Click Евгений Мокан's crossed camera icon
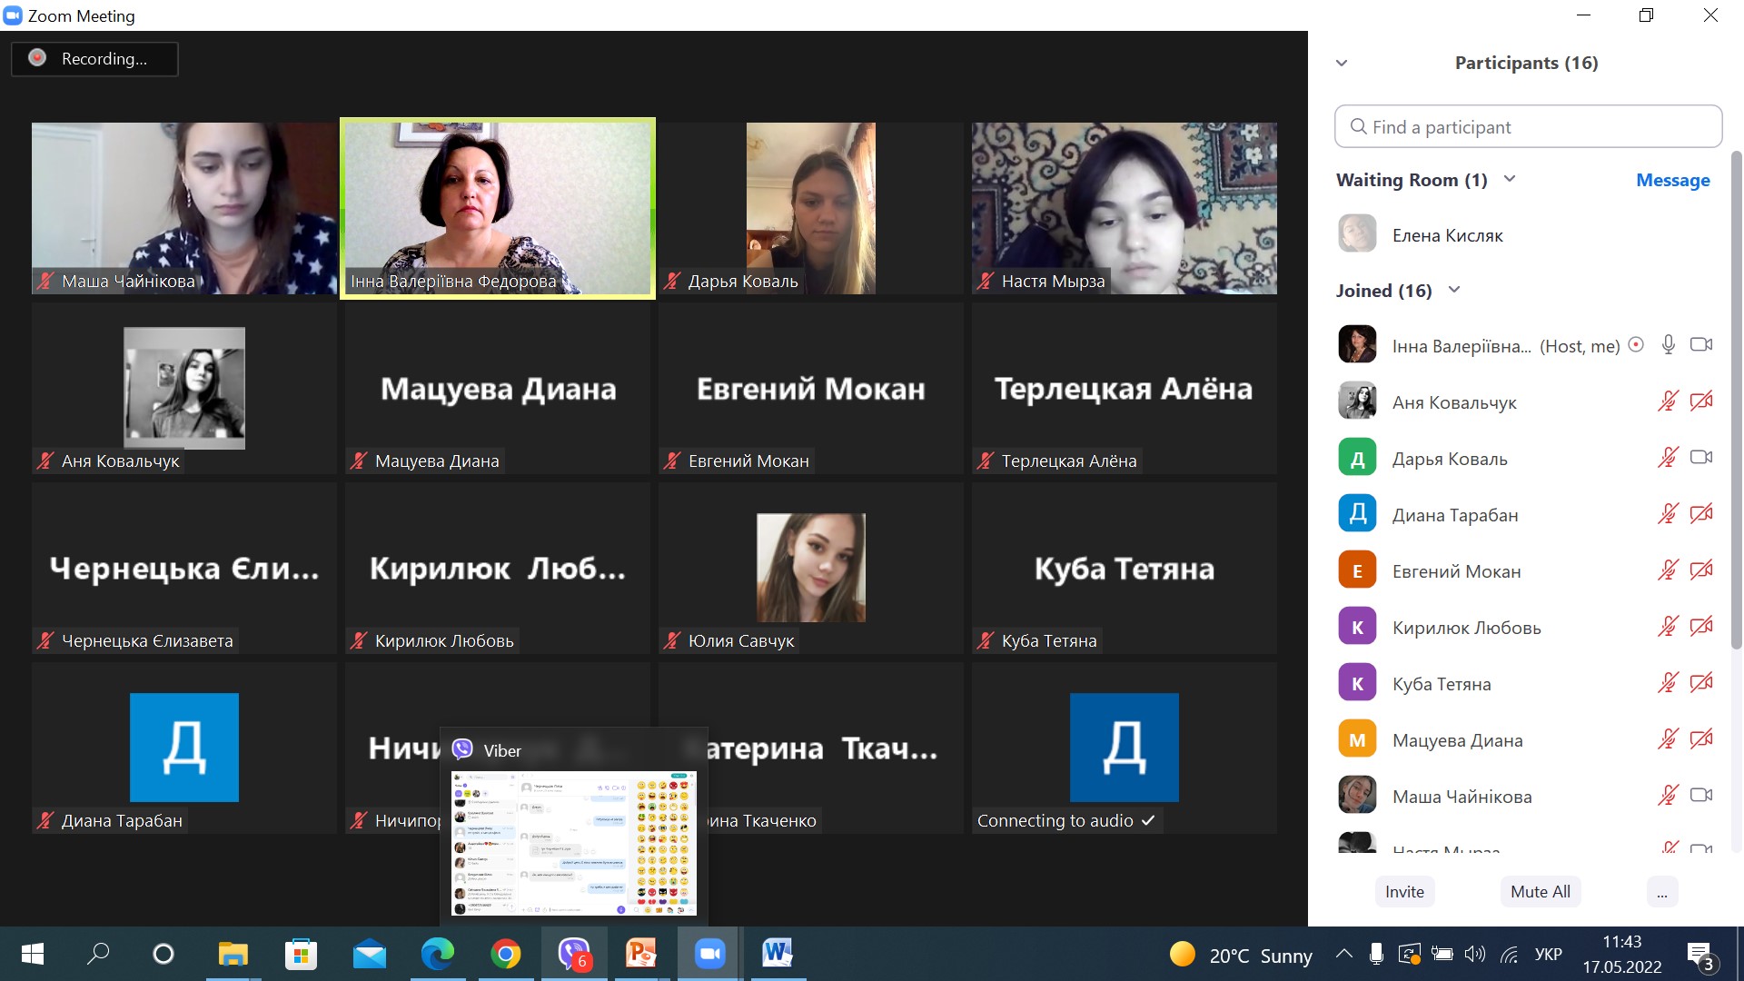1744x981 pixels. pyautogui.click(x=1700, y=570)
